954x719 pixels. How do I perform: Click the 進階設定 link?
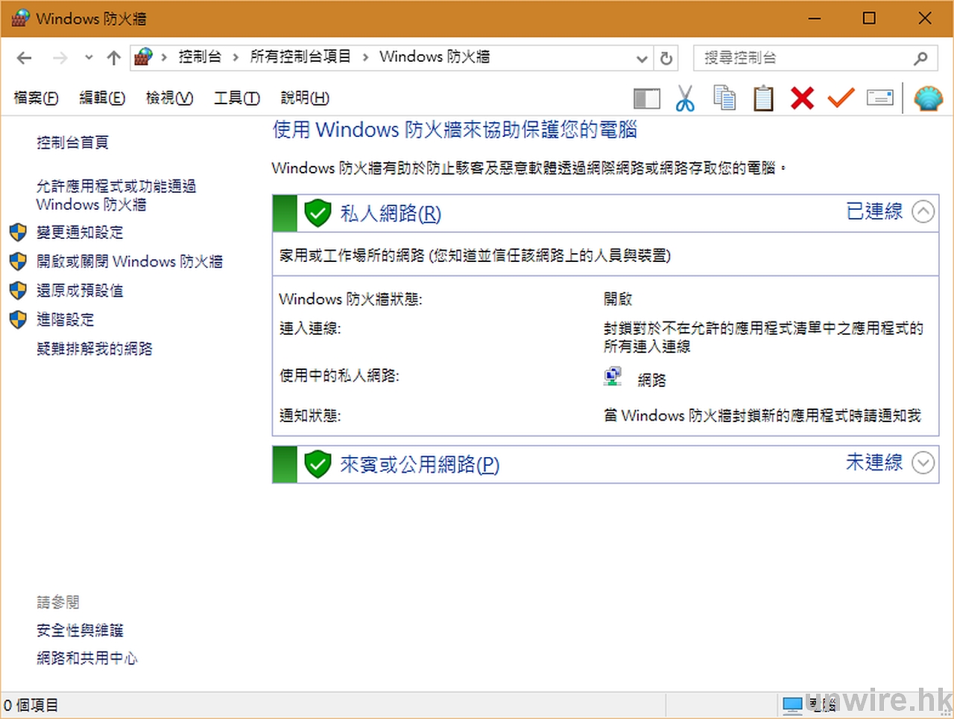(66, 319)
